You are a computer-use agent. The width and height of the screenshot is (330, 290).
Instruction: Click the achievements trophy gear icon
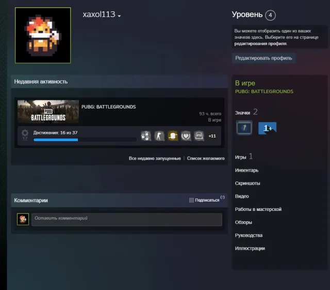click(25, 135)
